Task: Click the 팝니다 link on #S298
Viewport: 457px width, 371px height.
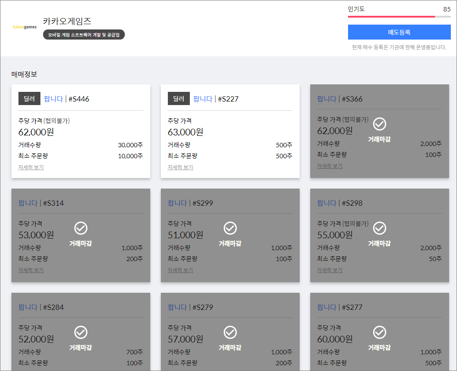Action: pos(327,203)
